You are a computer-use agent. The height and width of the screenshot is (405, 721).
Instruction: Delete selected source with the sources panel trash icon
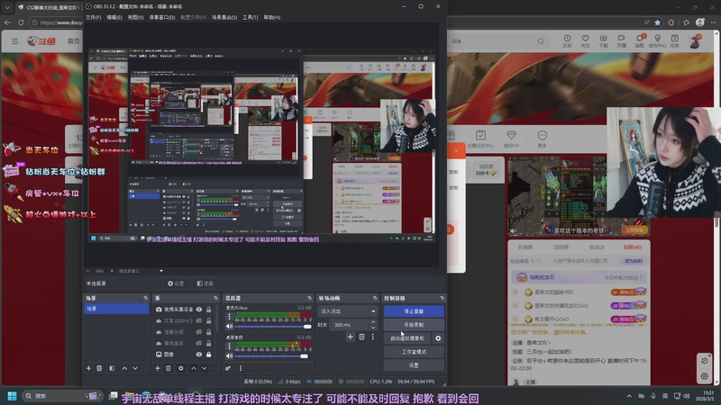point(169,368)
